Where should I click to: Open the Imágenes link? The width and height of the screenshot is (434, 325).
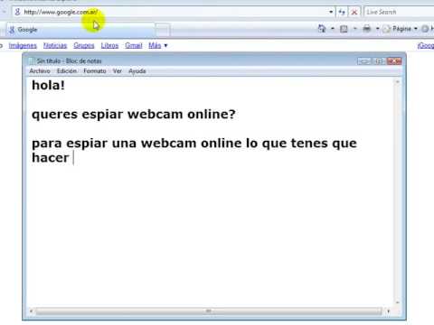23,45
